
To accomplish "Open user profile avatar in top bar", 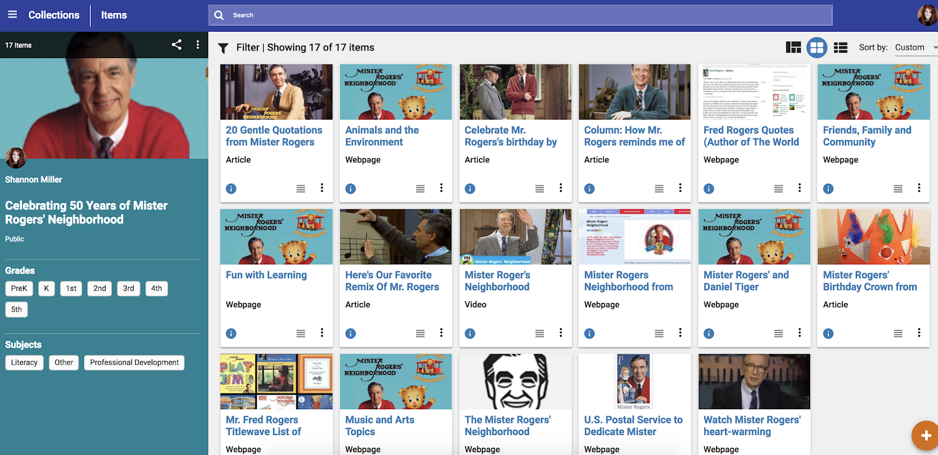I will [x=927, y=15].
